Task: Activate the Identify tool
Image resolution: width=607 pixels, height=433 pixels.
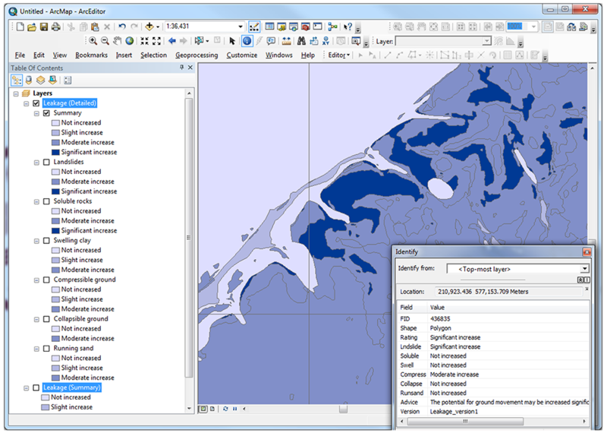Action: (x=247, y=41)
